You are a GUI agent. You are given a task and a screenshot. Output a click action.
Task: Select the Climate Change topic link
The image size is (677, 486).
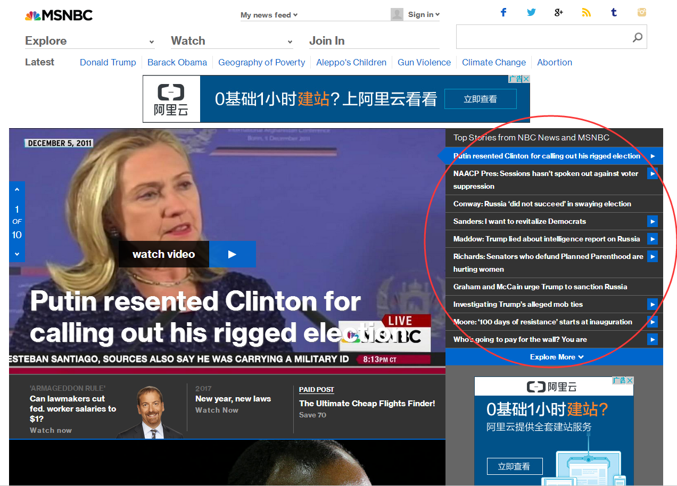[x=493, y=62]
